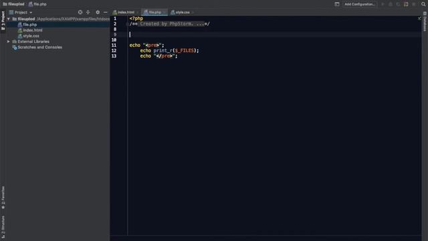The width and height of the screenshot is (428, 241).
Task: Open the 2: Favorites side tool button
Action: [3, 197]
